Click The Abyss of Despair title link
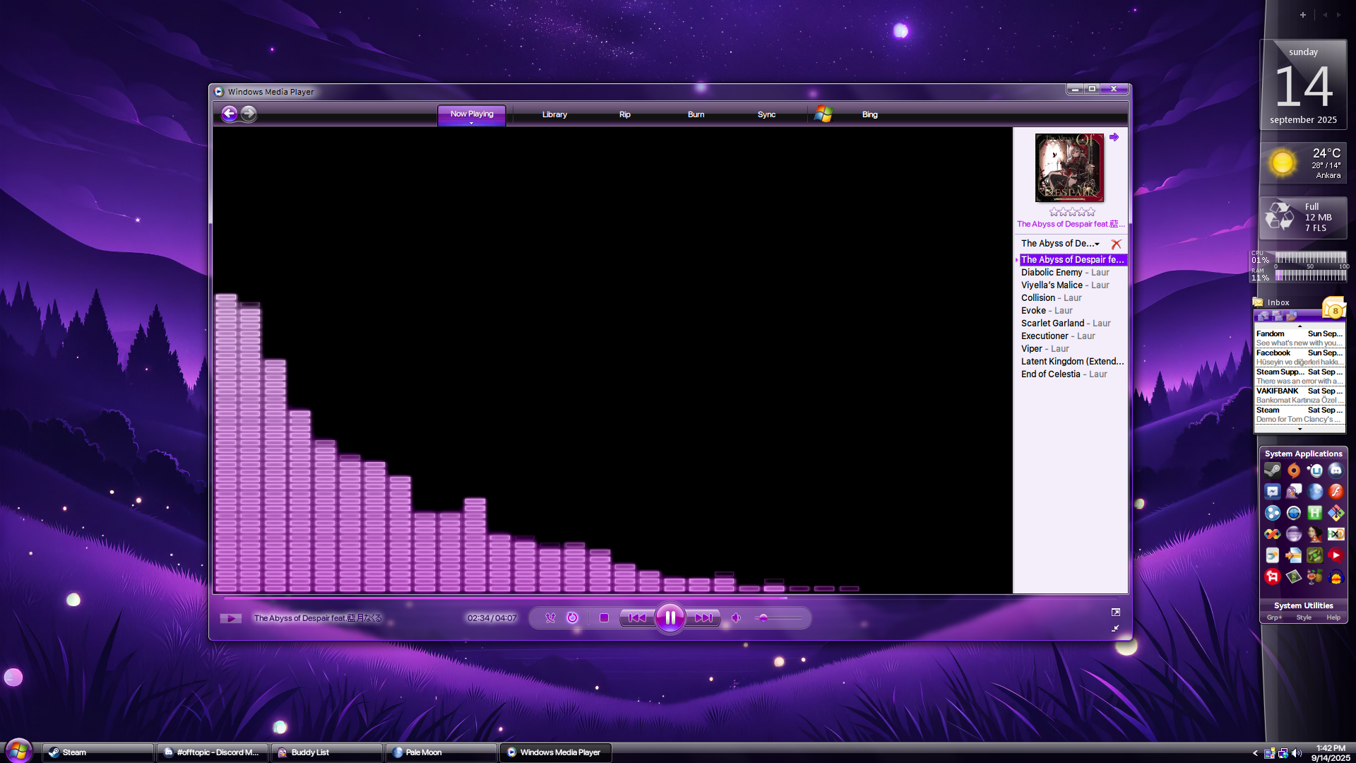The height and width of the screenshot is (763, 1356). coord(1071,224)
